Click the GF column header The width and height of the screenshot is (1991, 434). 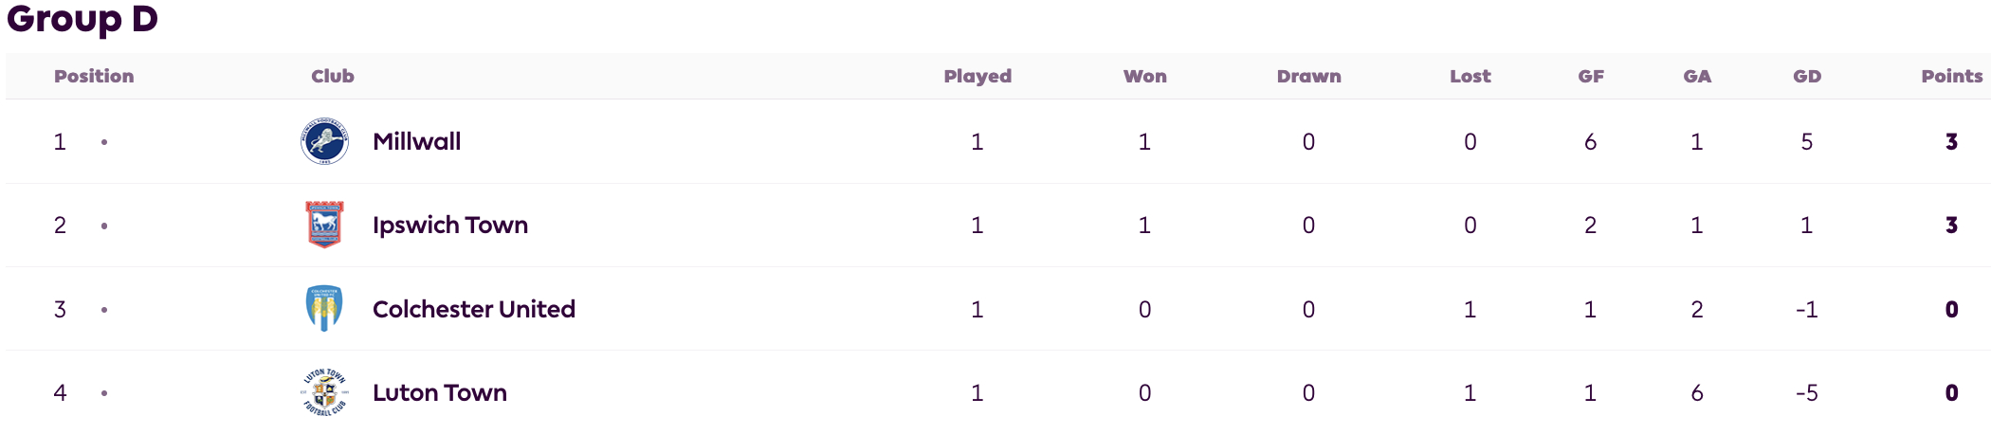point(1591,76)
